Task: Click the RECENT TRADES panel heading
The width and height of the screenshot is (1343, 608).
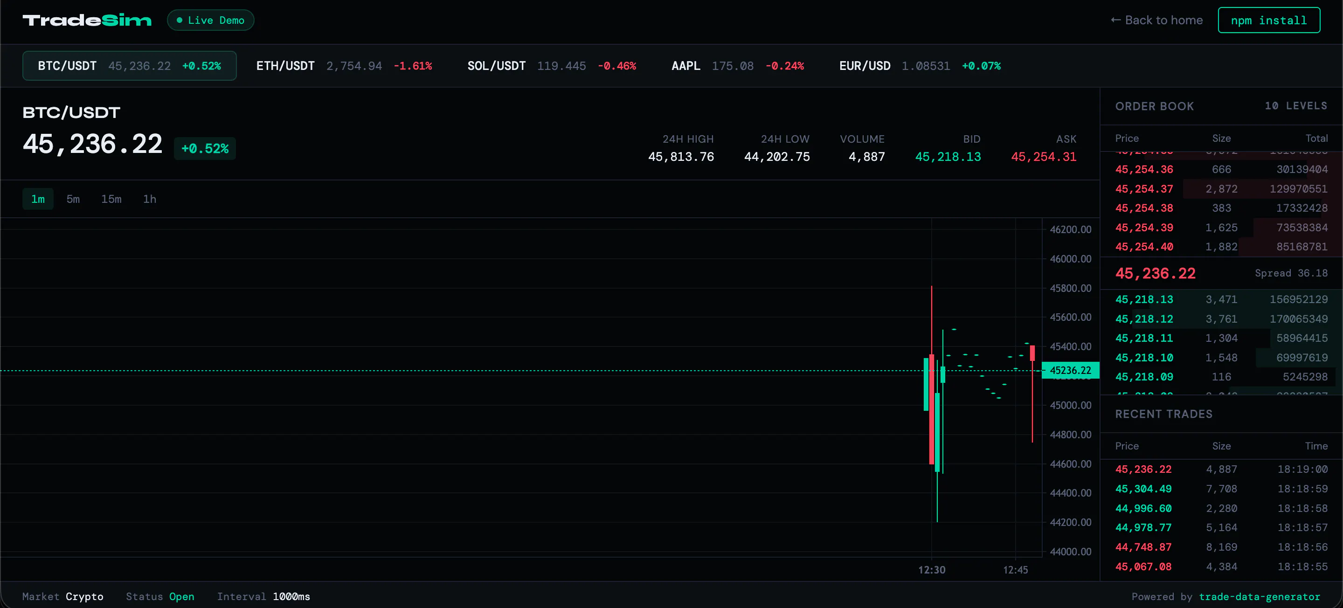Action: (1163, 414)
